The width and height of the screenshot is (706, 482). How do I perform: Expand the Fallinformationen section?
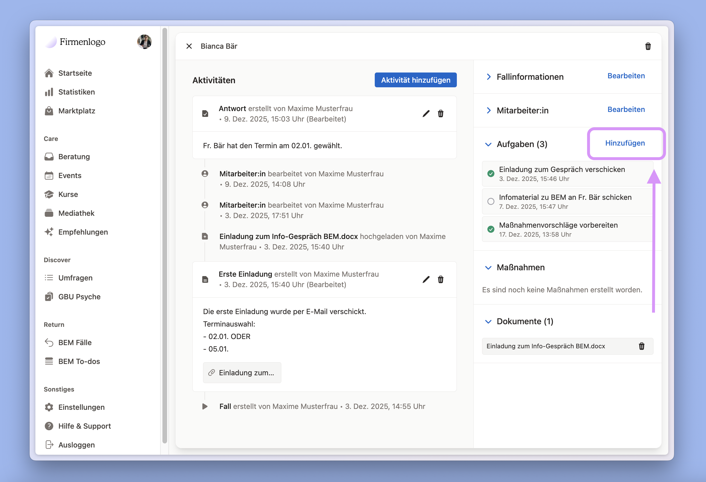pos(488,77)
